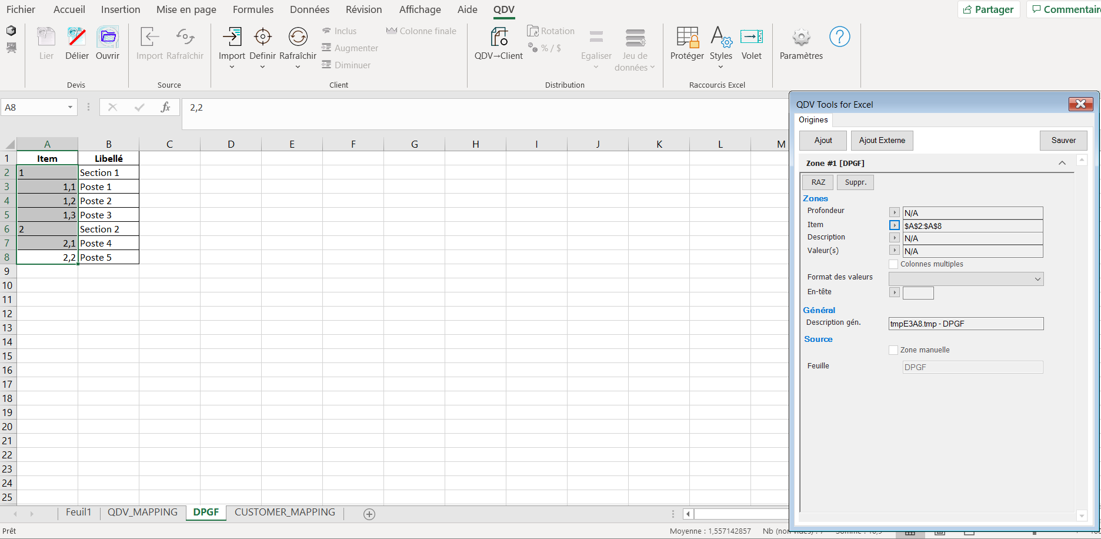Viewport: 1101px width, 539px height.
Task: Click the Egaliser icon
Action: click(x=596, y=37)
